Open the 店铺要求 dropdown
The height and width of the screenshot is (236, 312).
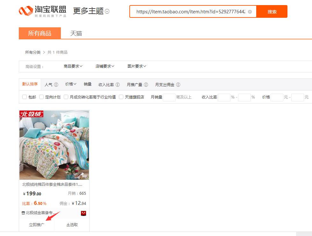105,66
